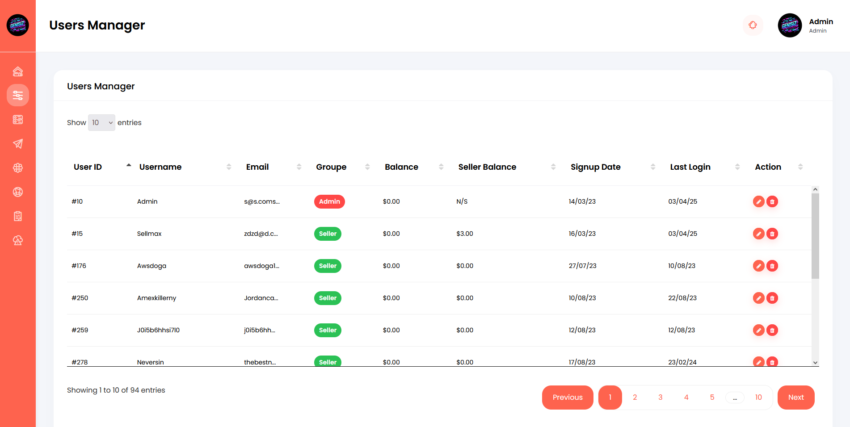Jump to page 4
This screenshot has height=427, width=850.
click(x=686, y=398)
